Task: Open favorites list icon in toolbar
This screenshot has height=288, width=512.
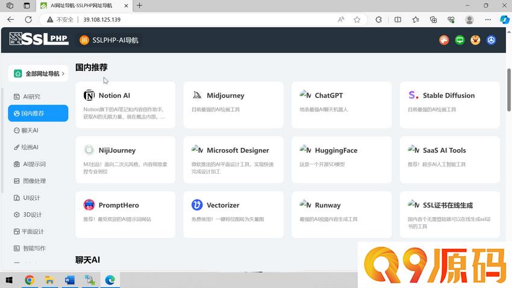Action: [416, 20]
